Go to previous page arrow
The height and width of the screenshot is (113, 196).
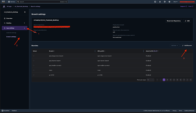click(x=161, y=80)
